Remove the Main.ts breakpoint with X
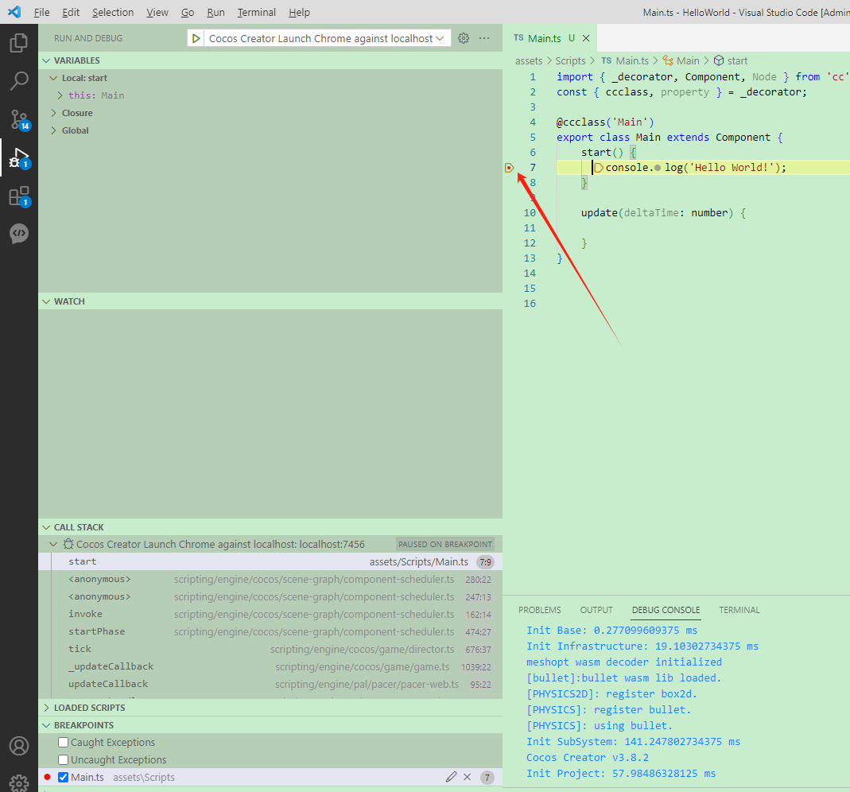The image size is (850, 792). point(468,777)
